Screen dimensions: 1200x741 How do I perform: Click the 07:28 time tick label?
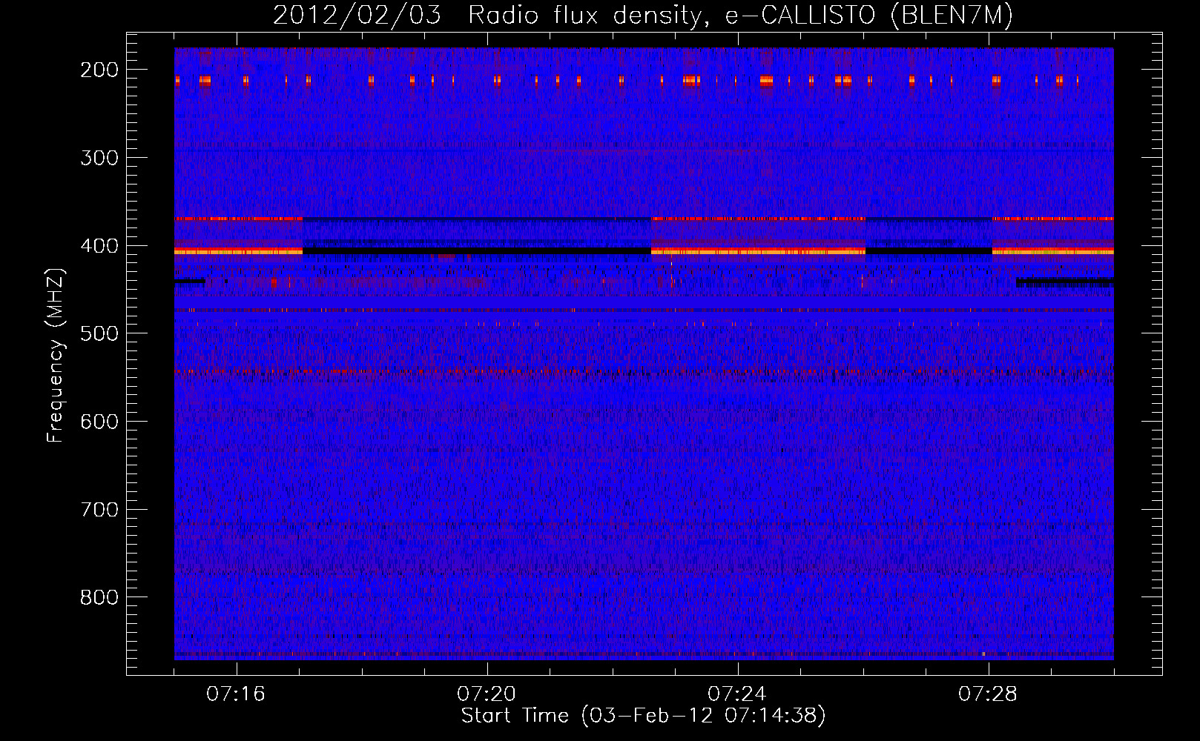(988, 694)
